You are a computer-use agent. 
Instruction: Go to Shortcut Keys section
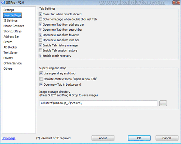tap(13, 31)
